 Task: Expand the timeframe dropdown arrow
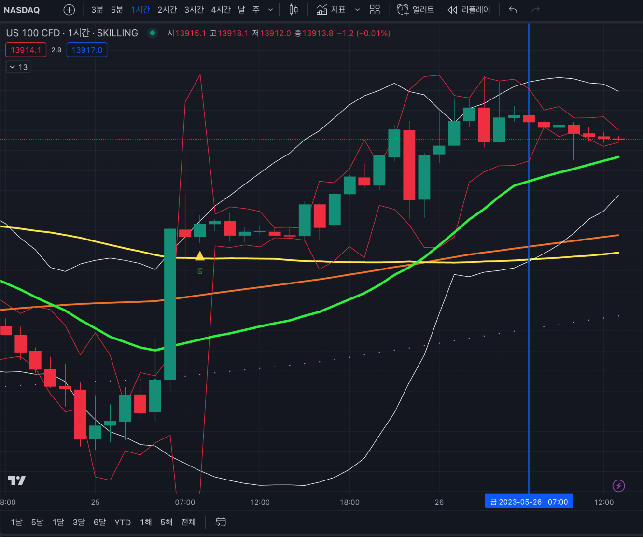tap(270, 10)
